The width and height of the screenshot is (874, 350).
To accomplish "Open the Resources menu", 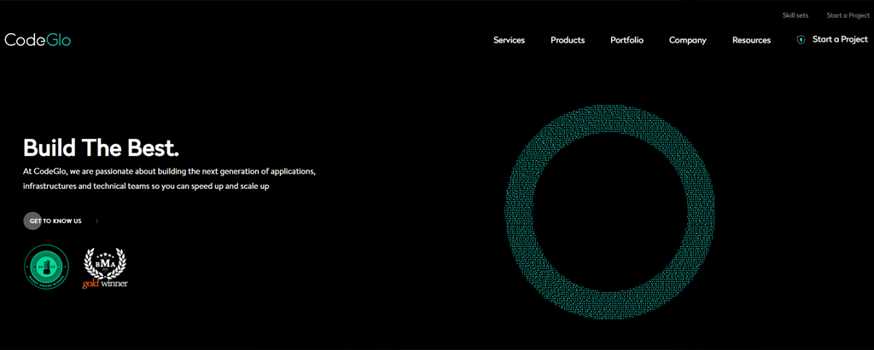I will [x=751, y=40].
